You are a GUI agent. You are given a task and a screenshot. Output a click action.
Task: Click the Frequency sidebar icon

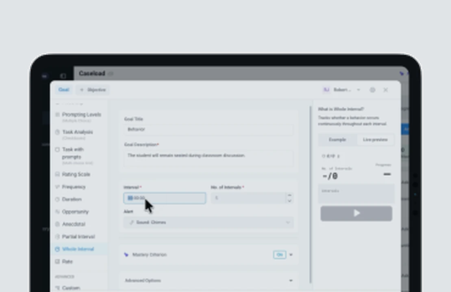point(58,187)
